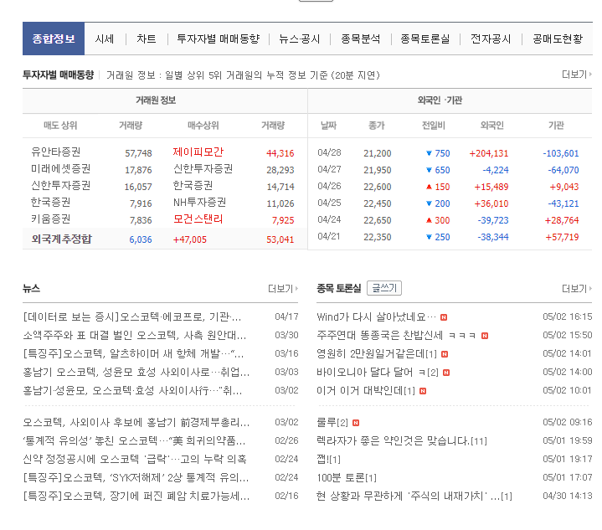602x530 pixels.
Task: Click the 기관 column header
Action: click(x=556, y=126)
